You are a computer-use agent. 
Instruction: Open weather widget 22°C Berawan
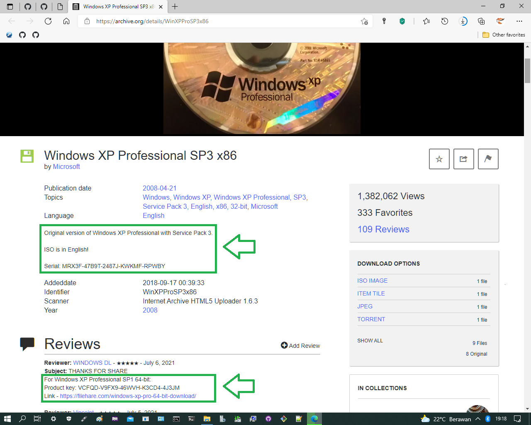(446, 419)
